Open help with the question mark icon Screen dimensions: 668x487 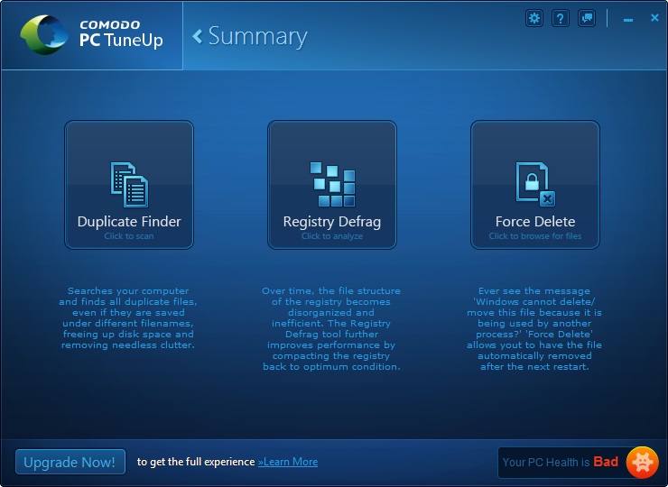click(x=561, y=18)
